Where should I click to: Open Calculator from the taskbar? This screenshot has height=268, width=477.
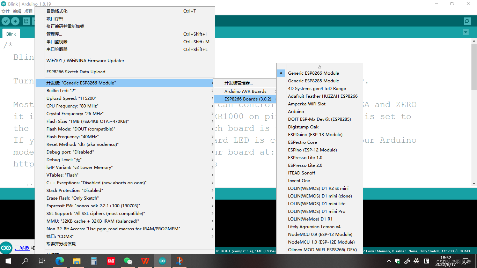pos(94,261)
